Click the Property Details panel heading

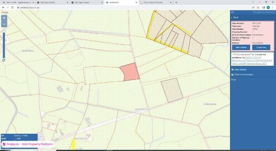(x=264, y=12)
